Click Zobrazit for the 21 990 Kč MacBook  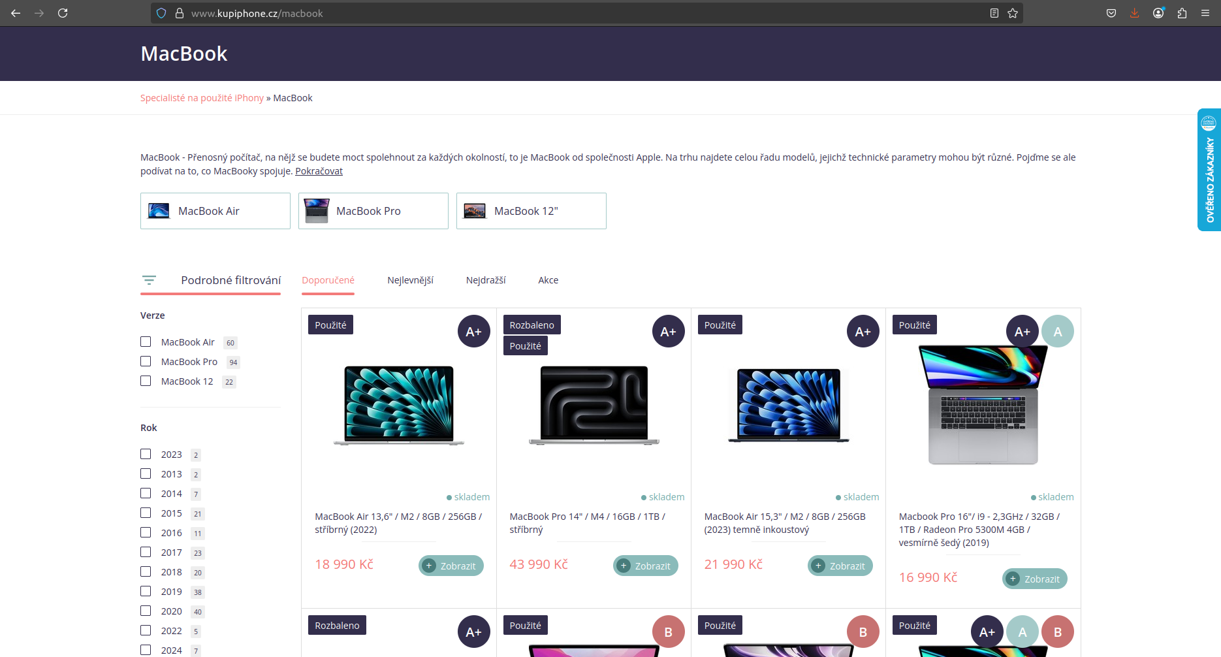click(x=840, y=566)
